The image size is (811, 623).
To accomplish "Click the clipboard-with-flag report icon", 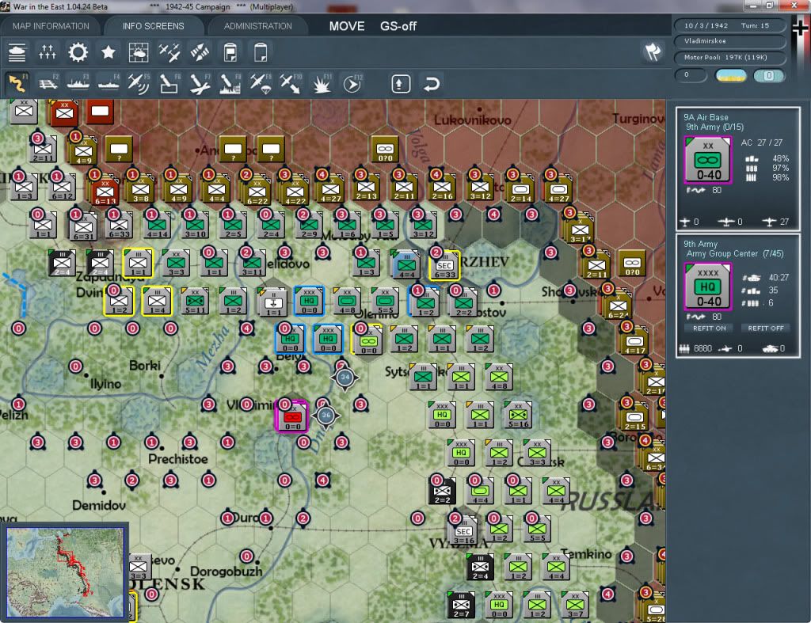I will point(230,52).
